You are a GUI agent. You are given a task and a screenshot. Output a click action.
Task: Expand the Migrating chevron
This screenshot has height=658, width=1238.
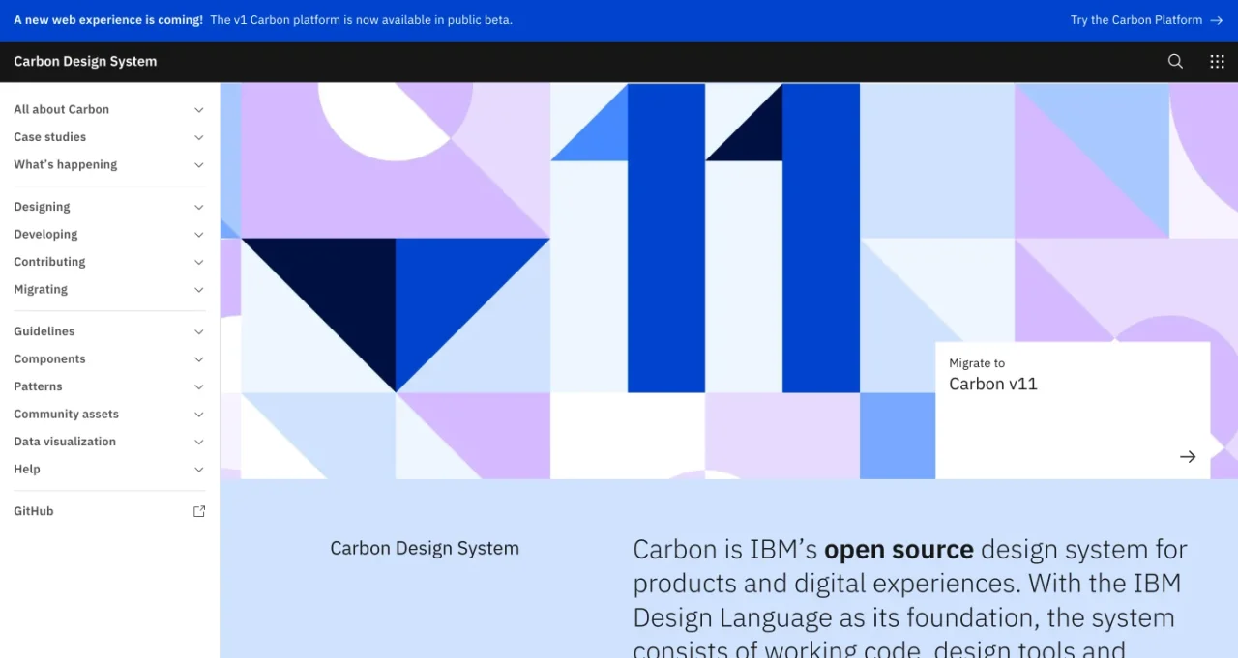(x=199, y=290)
